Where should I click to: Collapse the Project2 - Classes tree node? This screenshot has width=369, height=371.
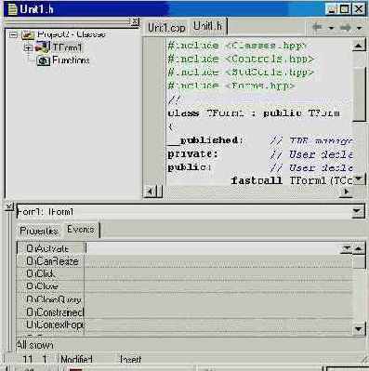tap(13, 34)
